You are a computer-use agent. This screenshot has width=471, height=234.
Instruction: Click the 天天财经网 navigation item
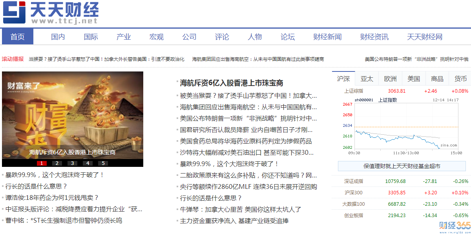425,37
